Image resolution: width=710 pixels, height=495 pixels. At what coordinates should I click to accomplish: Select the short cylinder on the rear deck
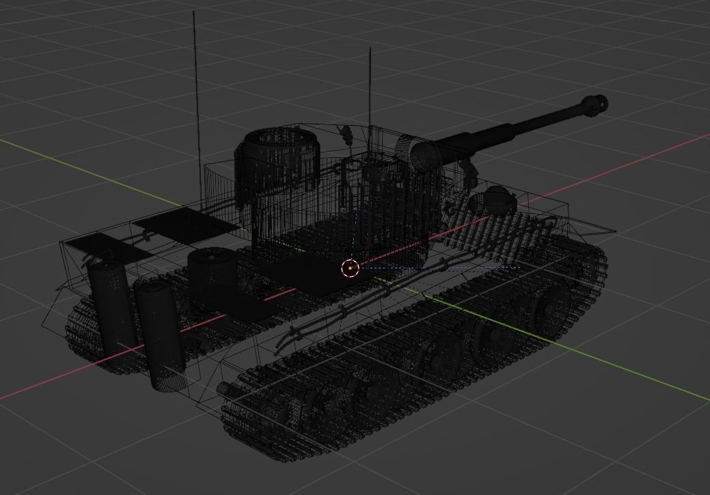click(x=212, y=271)
